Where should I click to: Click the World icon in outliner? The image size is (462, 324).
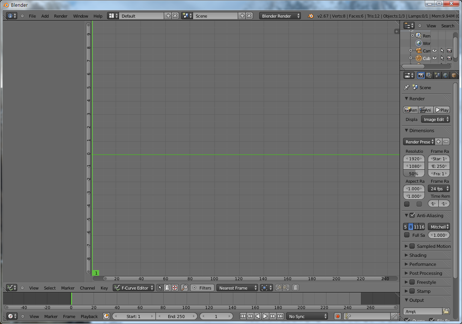pos(419,43)
